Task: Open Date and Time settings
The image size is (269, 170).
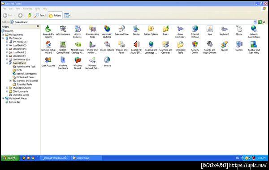Action: [x=121, y=30]
